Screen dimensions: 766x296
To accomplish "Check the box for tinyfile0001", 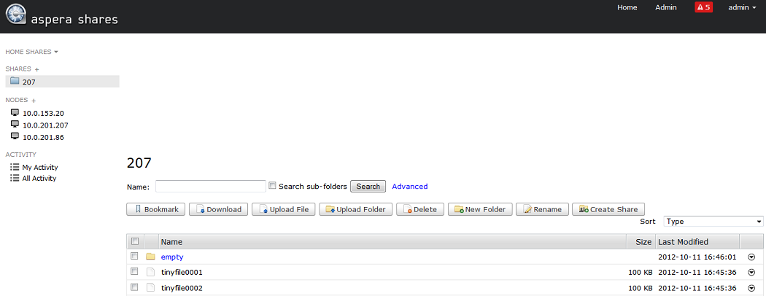I will 134,272.
